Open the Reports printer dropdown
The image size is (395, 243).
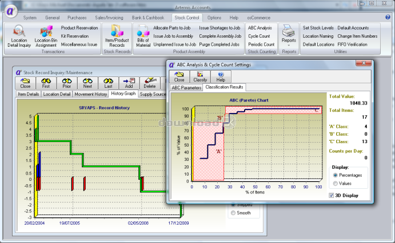click(x=289, y=36)
